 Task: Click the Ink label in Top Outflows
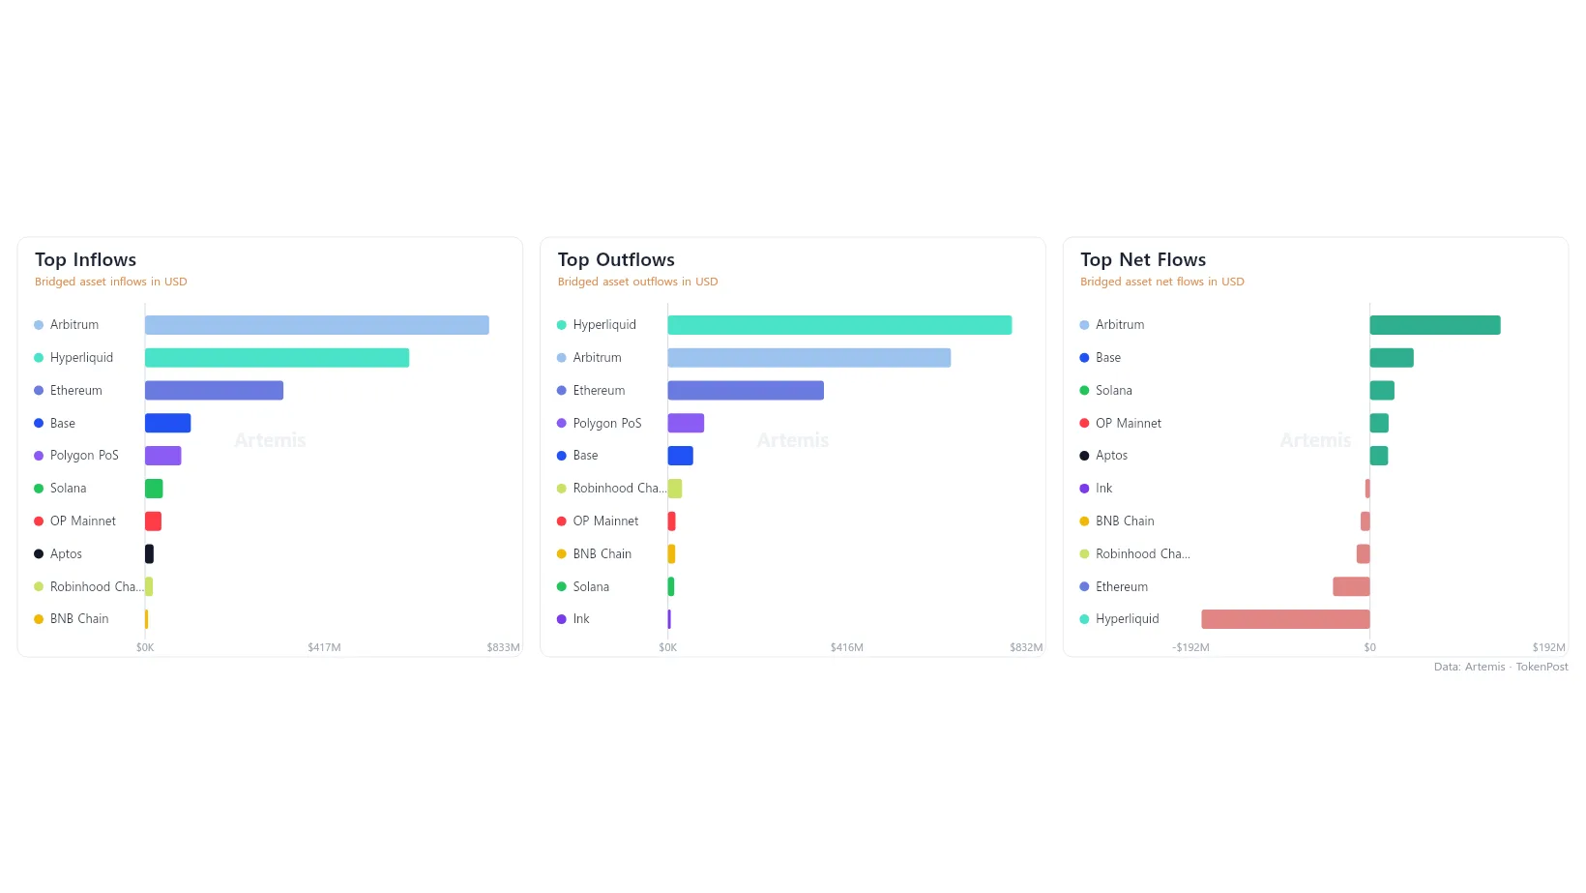click(x=581, y=619)
